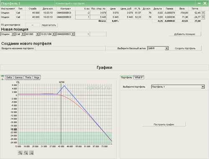209x159 pixels.
Task: Click the Тетта column header
Action: point(195,9)
